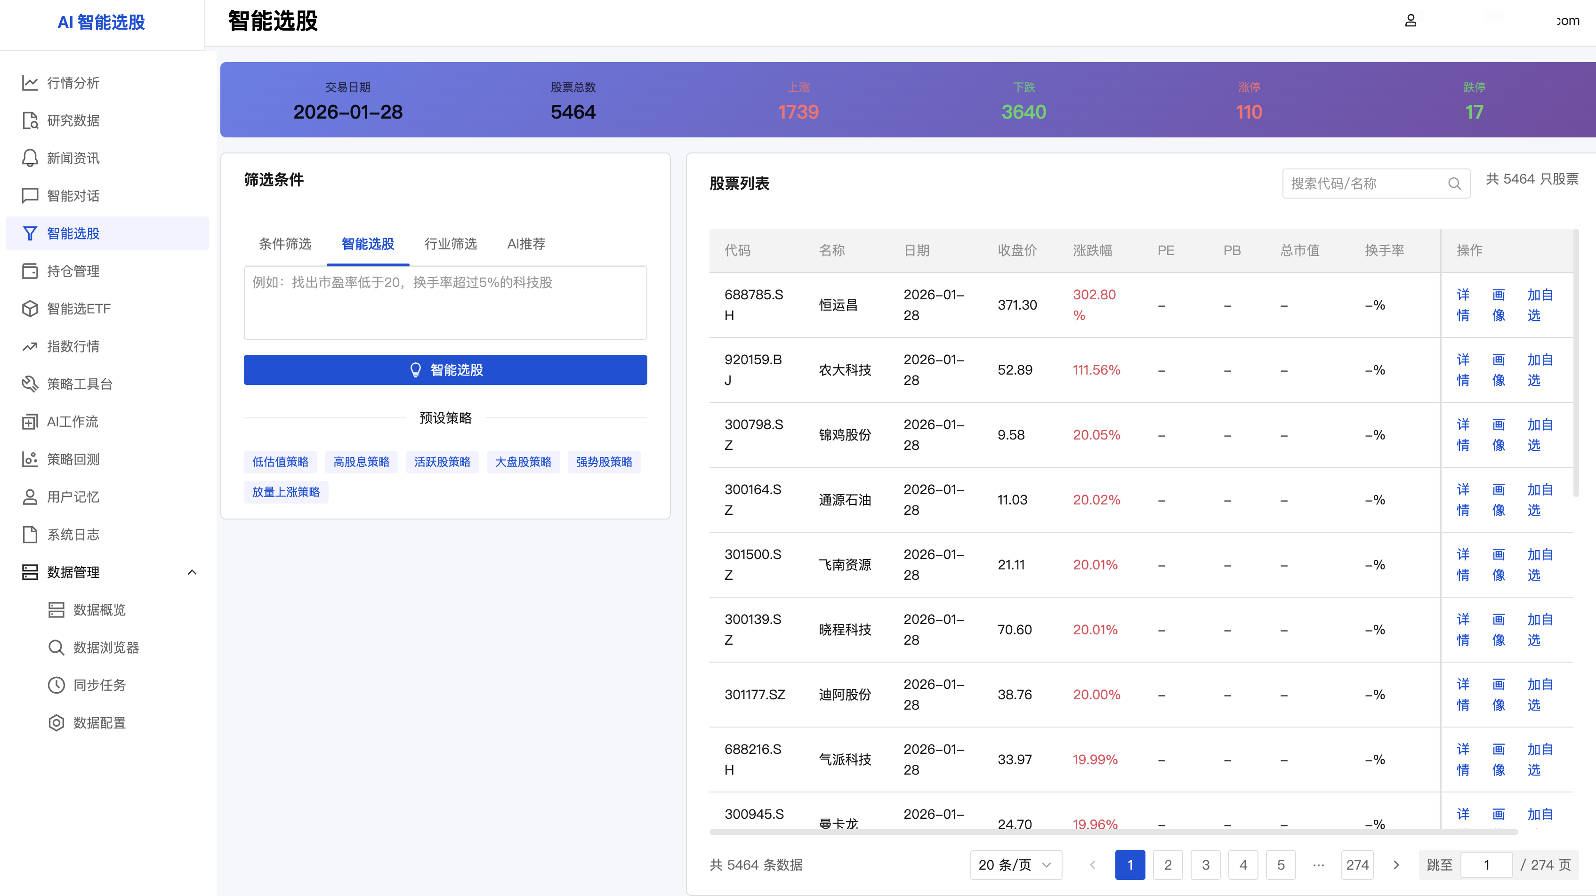
Task: Click the 搜索代码/名称 search field
Action: (x=1376, y=184)
